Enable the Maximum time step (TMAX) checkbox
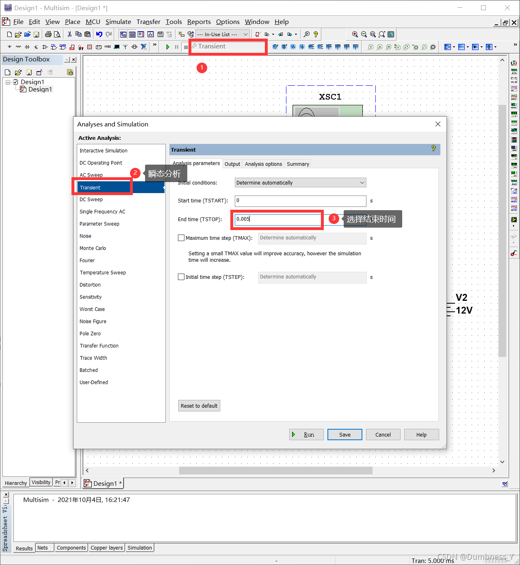The width and height of the screenshot is (520, 565). (181, 238)
